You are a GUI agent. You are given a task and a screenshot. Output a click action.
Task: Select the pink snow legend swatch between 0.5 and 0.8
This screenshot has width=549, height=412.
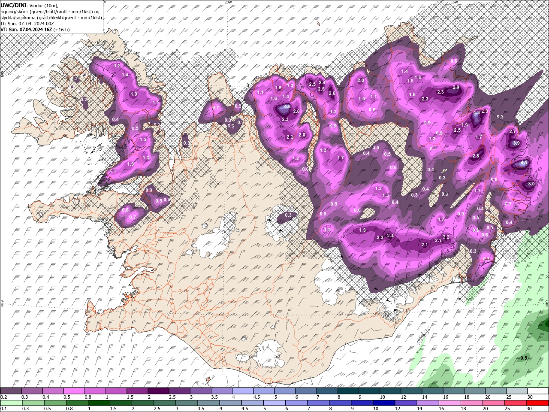[74, 391]
